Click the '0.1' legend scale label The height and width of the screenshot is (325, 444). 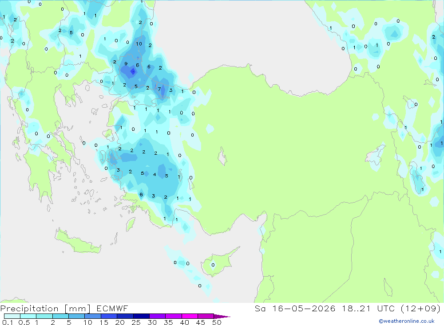(8, 322)
